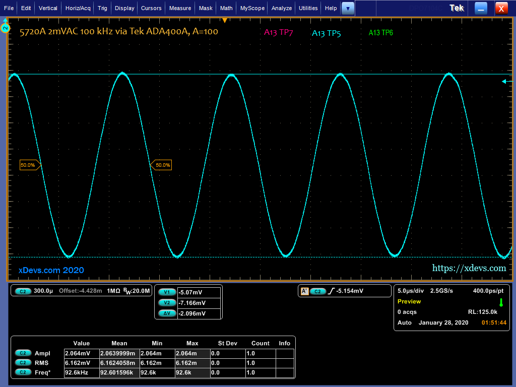
Task: Open the Measure menu
Action: [x=180, y=8]
